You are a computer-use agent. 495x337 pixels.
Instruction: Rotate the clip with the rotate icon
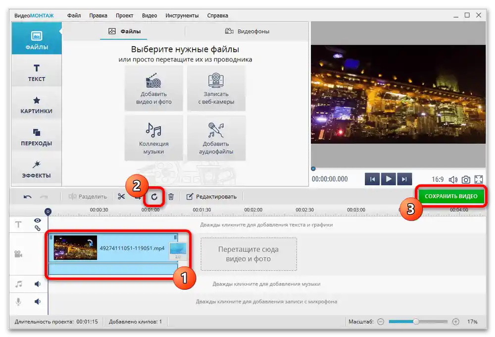tap(154, 197)
